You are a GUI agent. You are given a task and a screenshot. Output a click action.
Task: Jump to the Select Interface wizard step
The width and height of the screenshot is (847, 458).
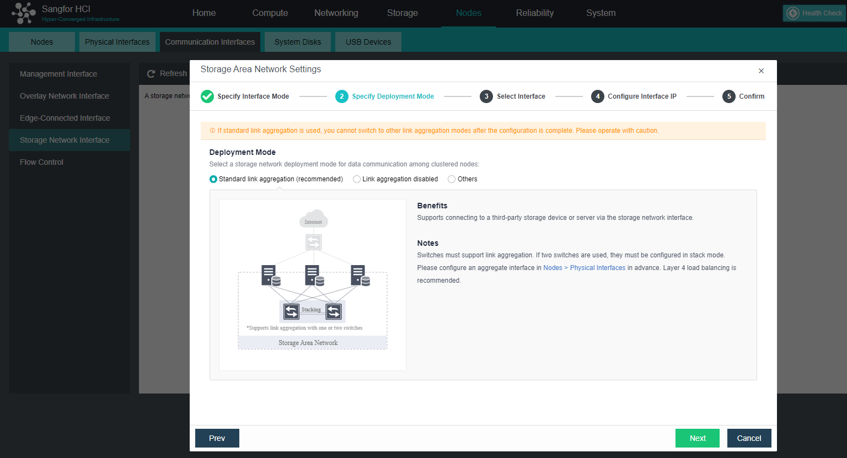486,96
